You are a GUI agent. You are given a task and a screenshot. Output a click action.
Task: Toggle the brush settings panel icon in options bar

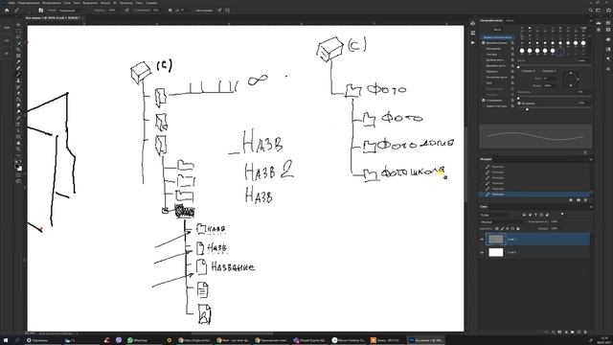pyautogui.click(x=40, y=11)
